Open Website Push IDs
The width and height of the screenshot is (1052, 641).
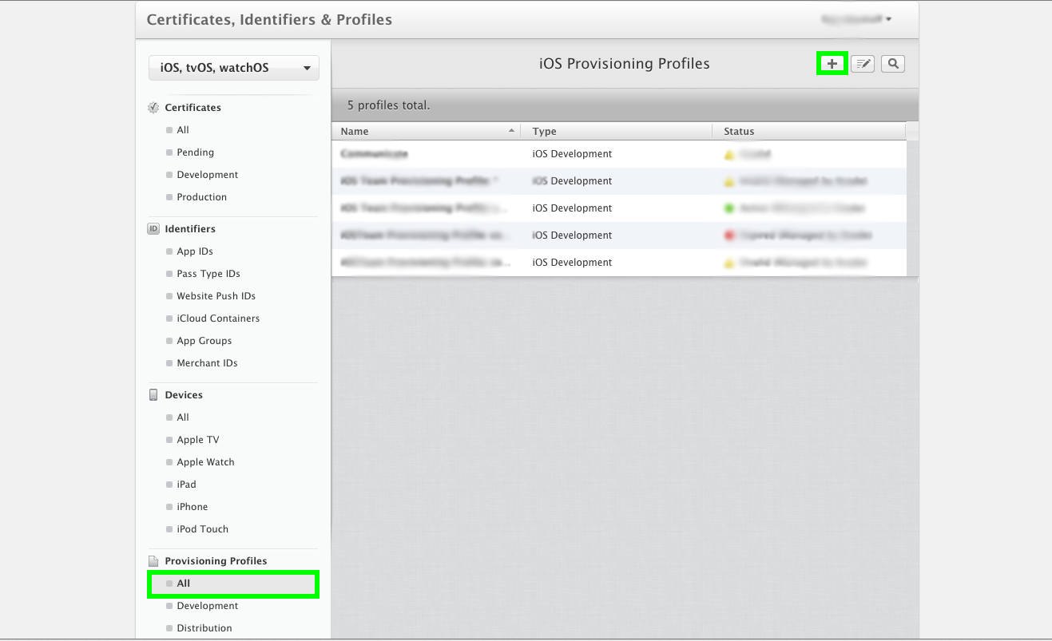coord(216,296)
